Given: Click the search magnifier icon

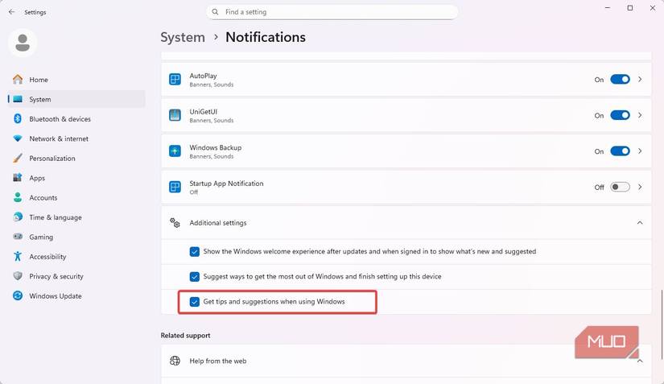Looking at the screenshot, I should point(215,12).
